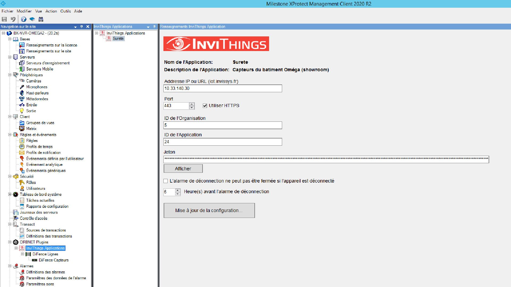Click the Save toolbar icon
Image resolution: width=511 pixels, height=287 pixels.
(4, 19)
